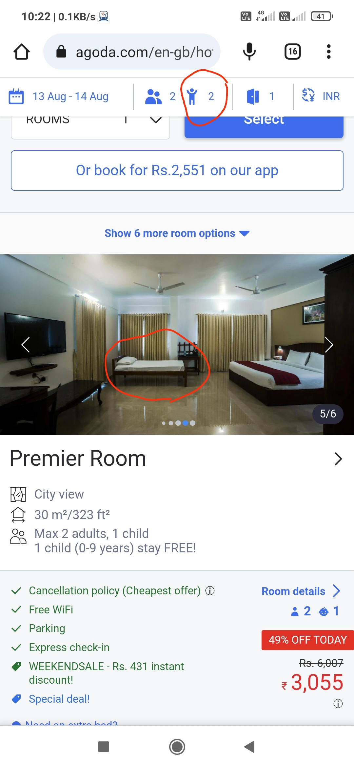Tap the rooms door icon

tap(253, 96)
